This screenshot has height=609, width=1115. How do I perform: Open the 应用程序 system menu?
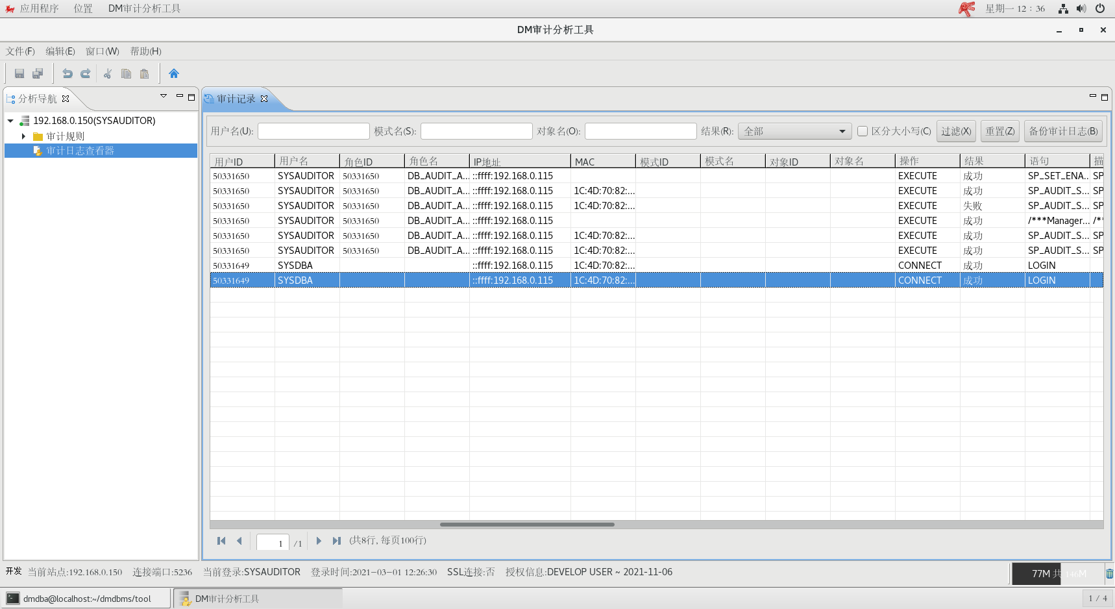click(x=39, y=8)
